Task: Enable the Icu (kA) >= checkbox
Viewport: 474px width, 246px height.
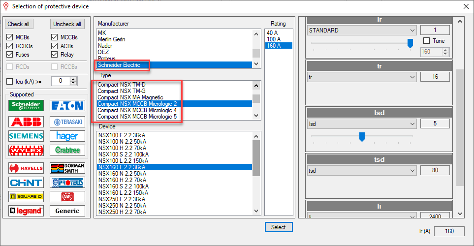Action: (10, 81)
